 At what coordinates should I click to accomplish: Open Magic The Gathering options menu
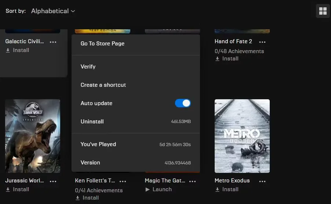click(193, 181)
